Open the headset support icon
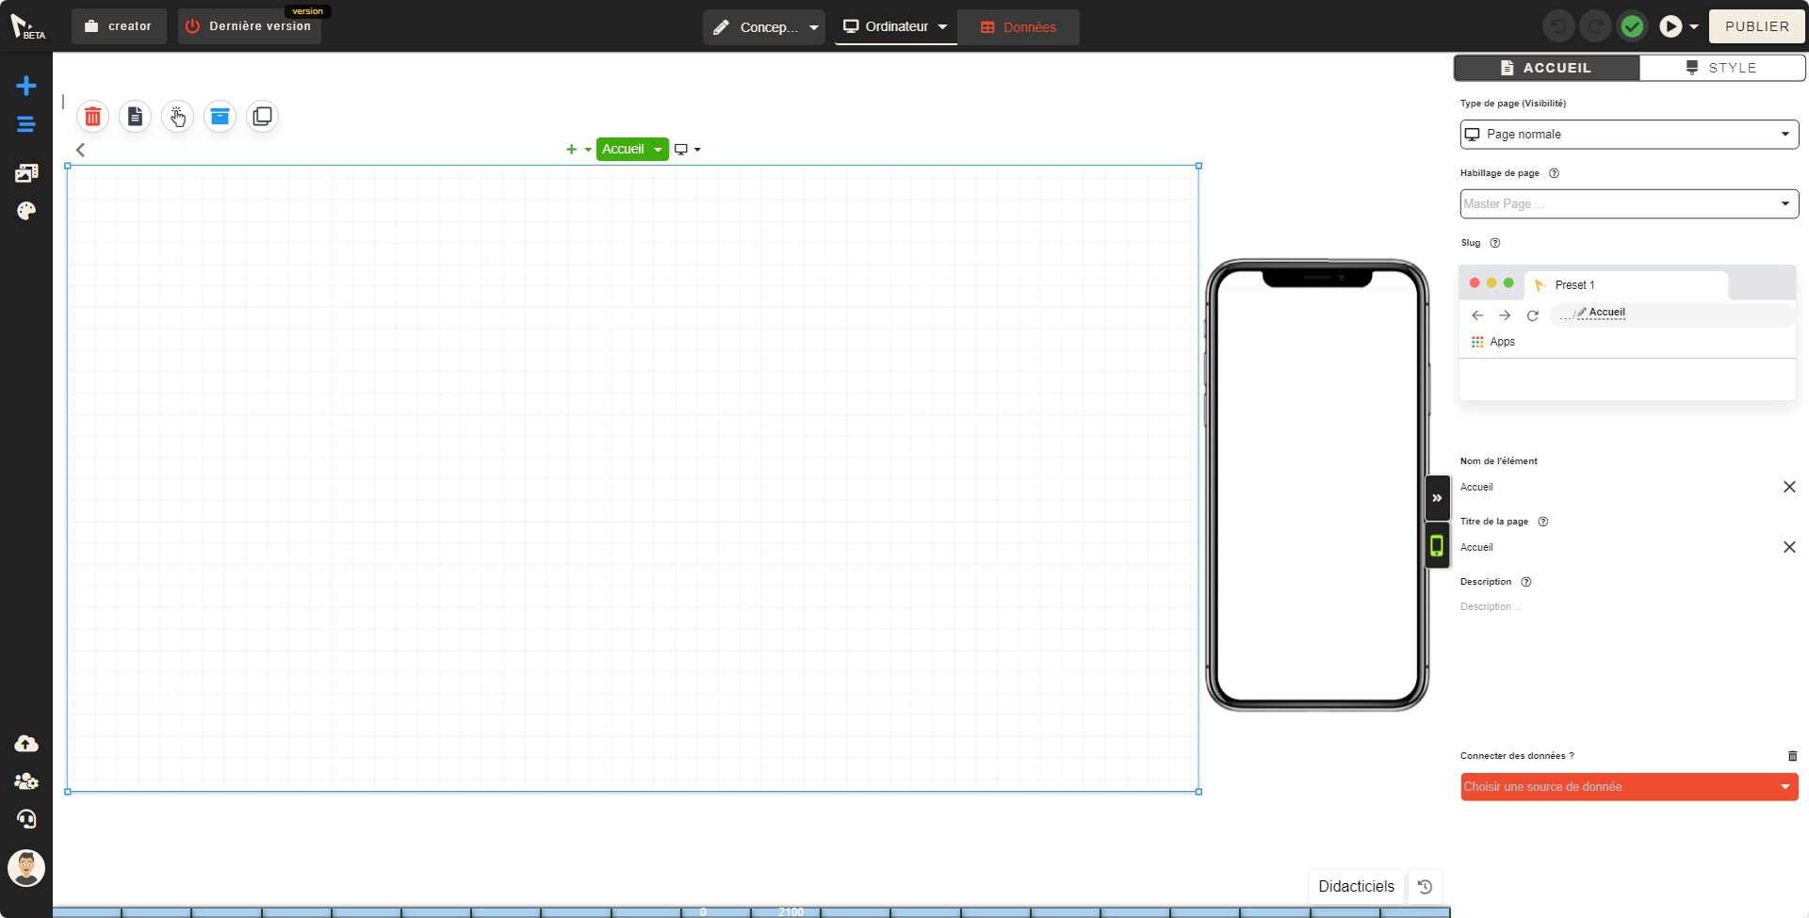 coord(26,819)
